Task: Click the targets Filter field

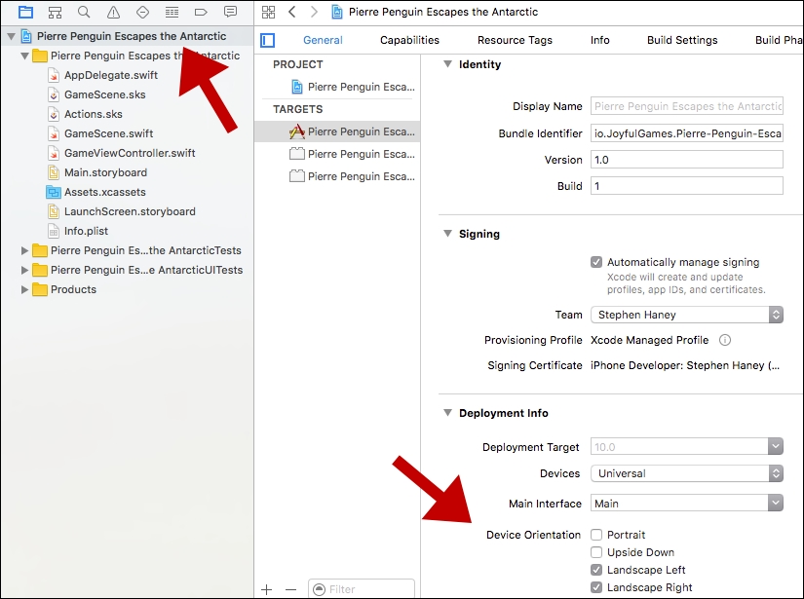Action: [x=361, y=589]
